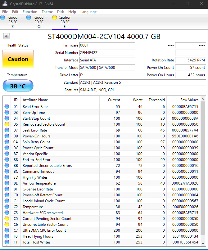Viewport: 208px width, 250px height.
Task: Click the status orb for Airflow Temperature
Action: click(7, 183)
